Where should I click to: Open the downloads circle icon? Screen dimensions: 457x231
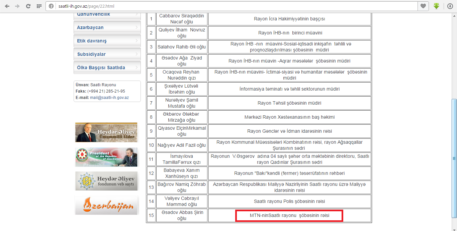tap(450, 6)
